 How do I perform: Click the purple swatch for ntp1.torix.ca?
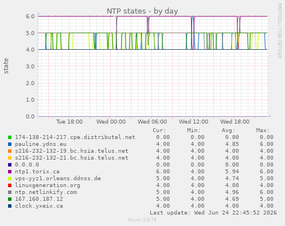(10, 172)
